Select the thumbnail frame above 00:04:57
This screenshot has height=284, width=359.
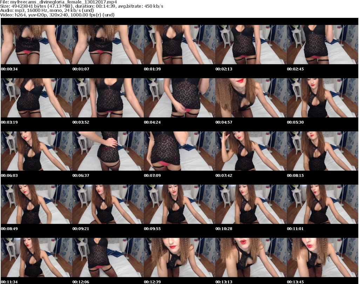pyautogui.click(x=251, y=98)
